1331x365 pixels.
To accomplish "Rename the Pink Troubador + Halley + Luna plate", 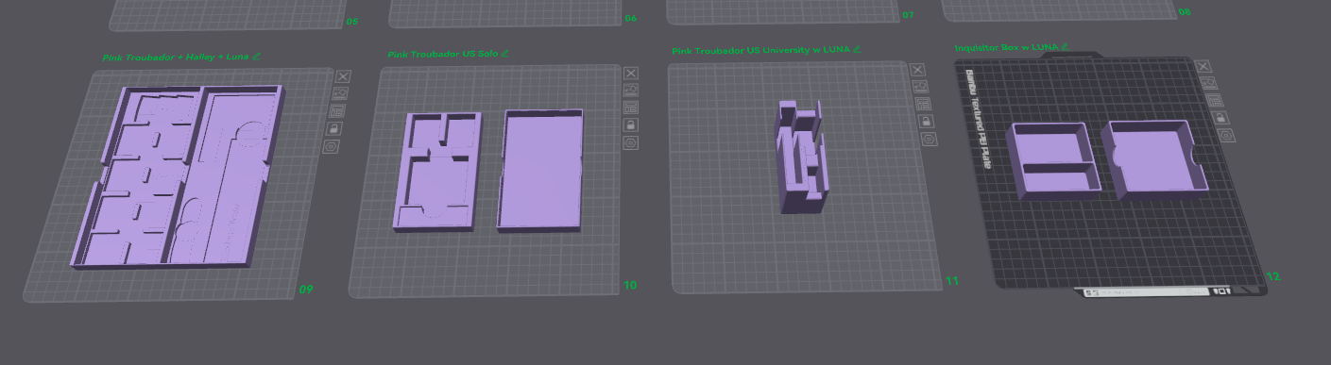I will pos(256,57).
